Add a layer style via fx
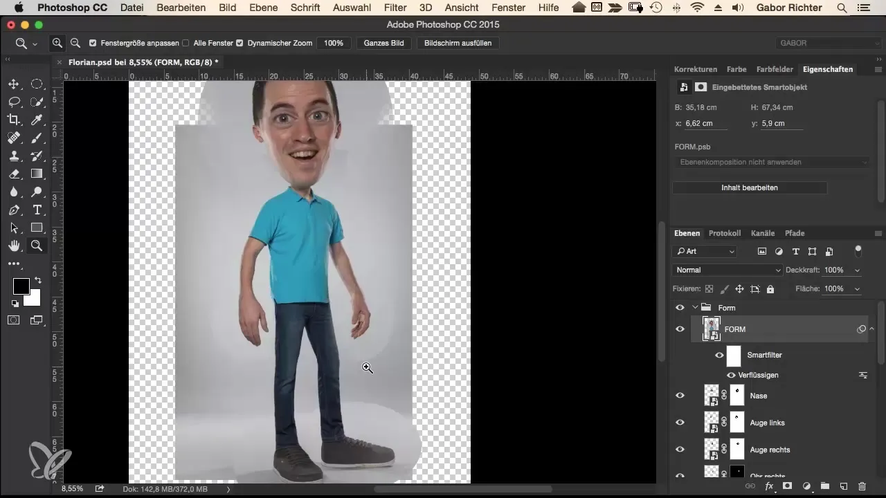 (769, 486)
